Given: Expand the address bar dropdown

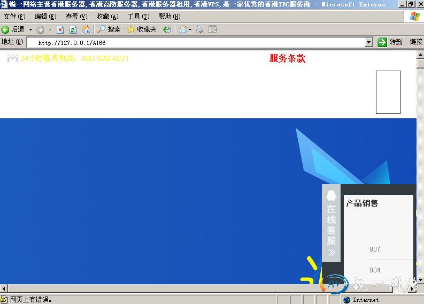Looking at the screenshot, I should click(x=369, y=42).
